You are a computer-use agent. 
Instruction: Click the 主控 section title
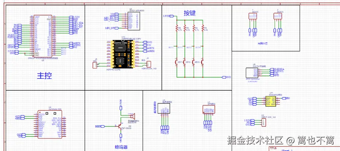pos(44,76)
